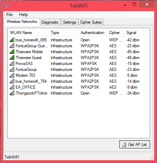Click signal bars icon beside ProvaSAS
The image size is (157, 163).
click(12, 64)
